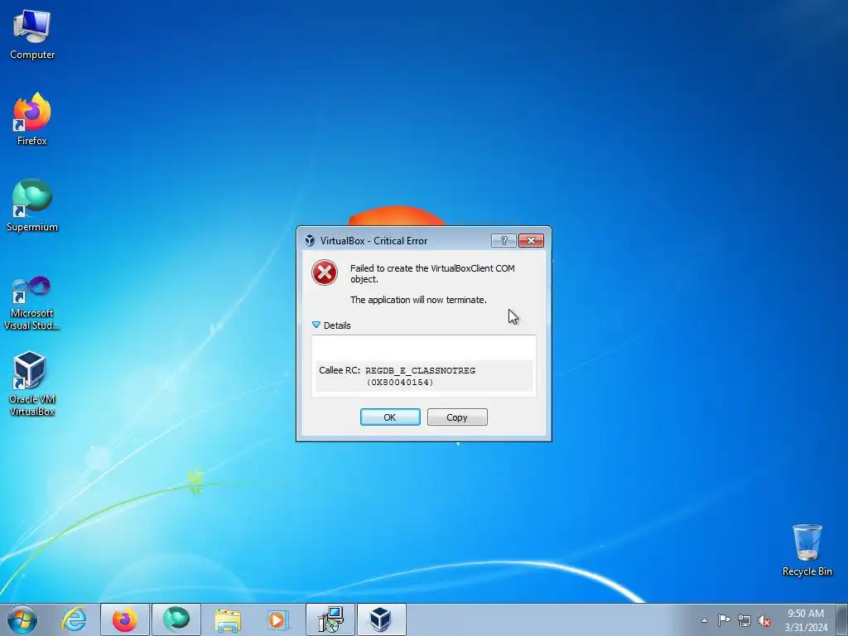Launch Internet Explorer from the taskbar
Viewport: 848px width, 636px height.
click(74, 619)
